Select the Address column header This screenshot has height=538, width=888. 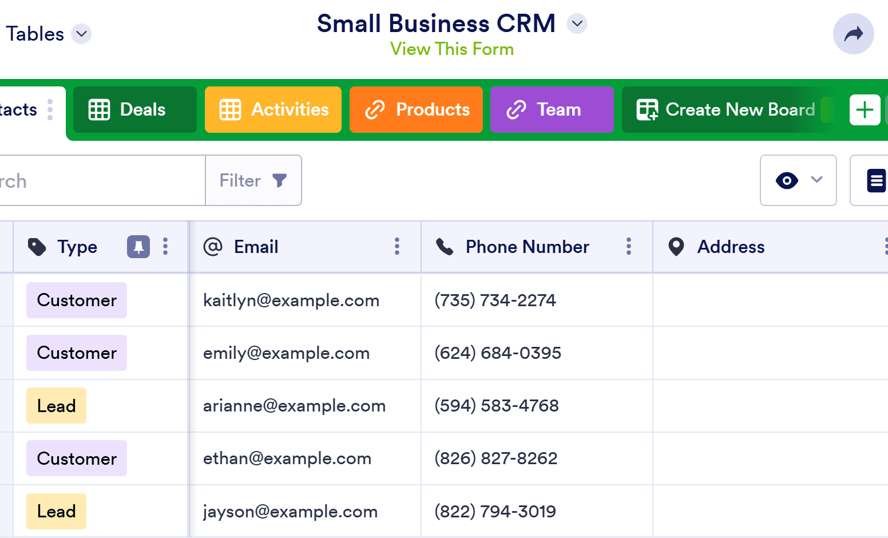coord(770,247)
